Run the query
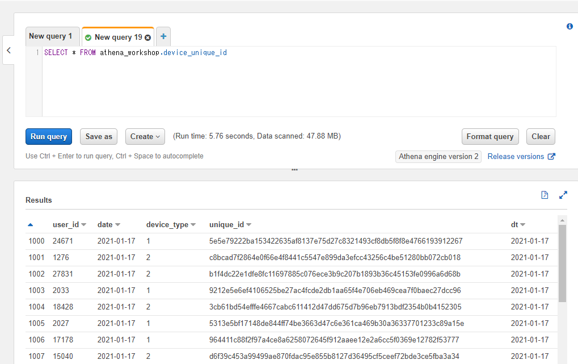Screen dimensions: 578x364 [x=49, y=137]
